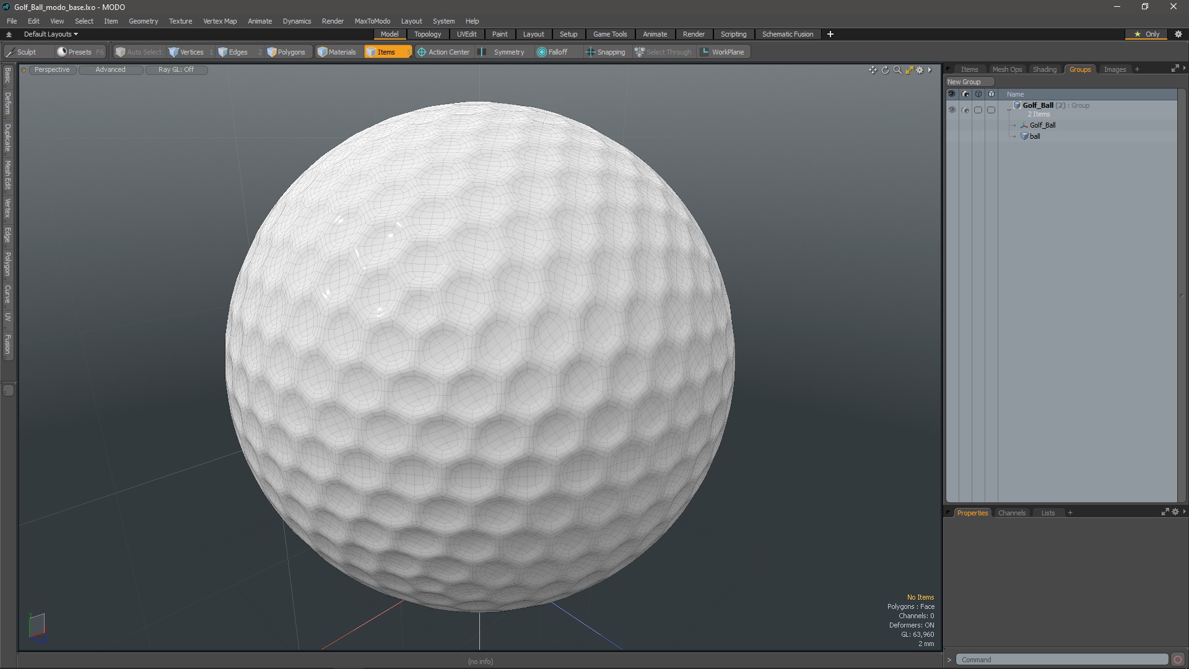
Task: Open the Default Layouts dropdown
Action: [x=51, y=34]
